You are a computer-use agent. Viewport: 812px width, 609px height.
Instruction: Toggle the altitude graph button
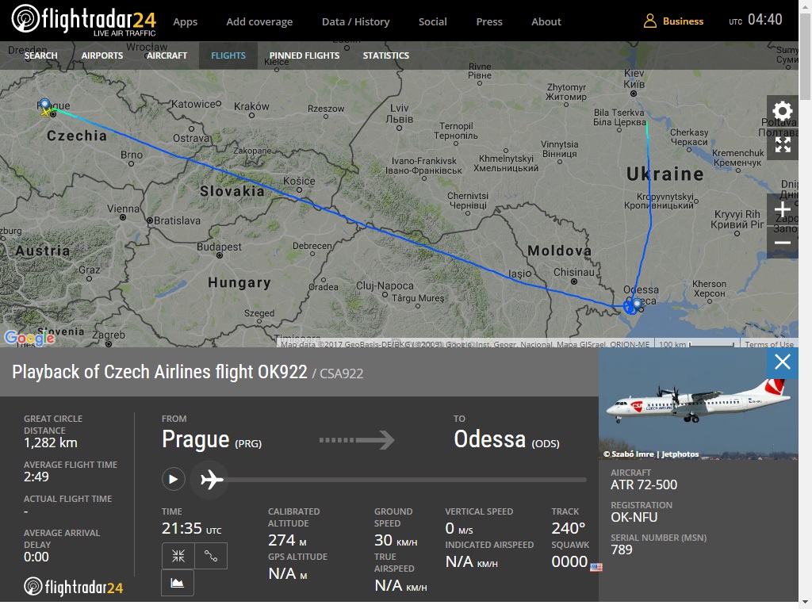pos(178,583)
